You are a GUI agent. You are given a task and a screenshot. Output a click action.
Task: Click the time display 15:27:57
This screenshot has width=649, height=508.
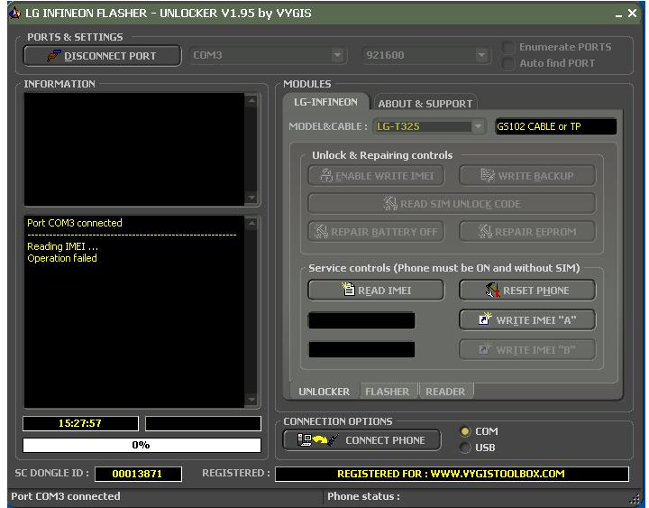[80, 423]
